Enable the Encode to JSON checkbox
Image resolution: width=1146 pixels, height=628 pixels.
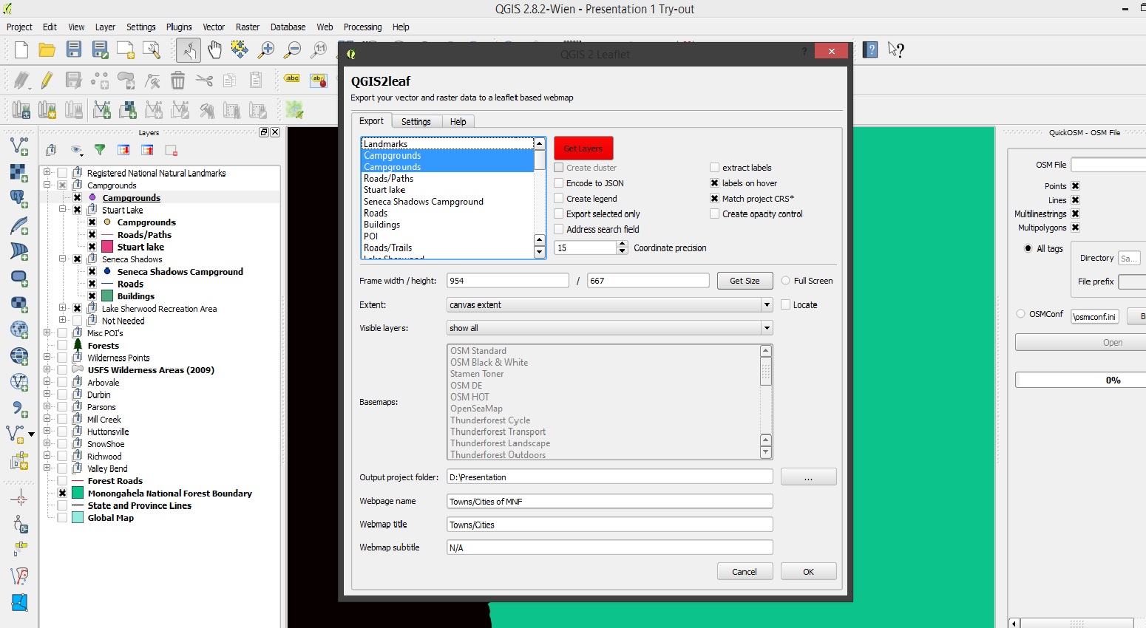click(x=559, y=183)
